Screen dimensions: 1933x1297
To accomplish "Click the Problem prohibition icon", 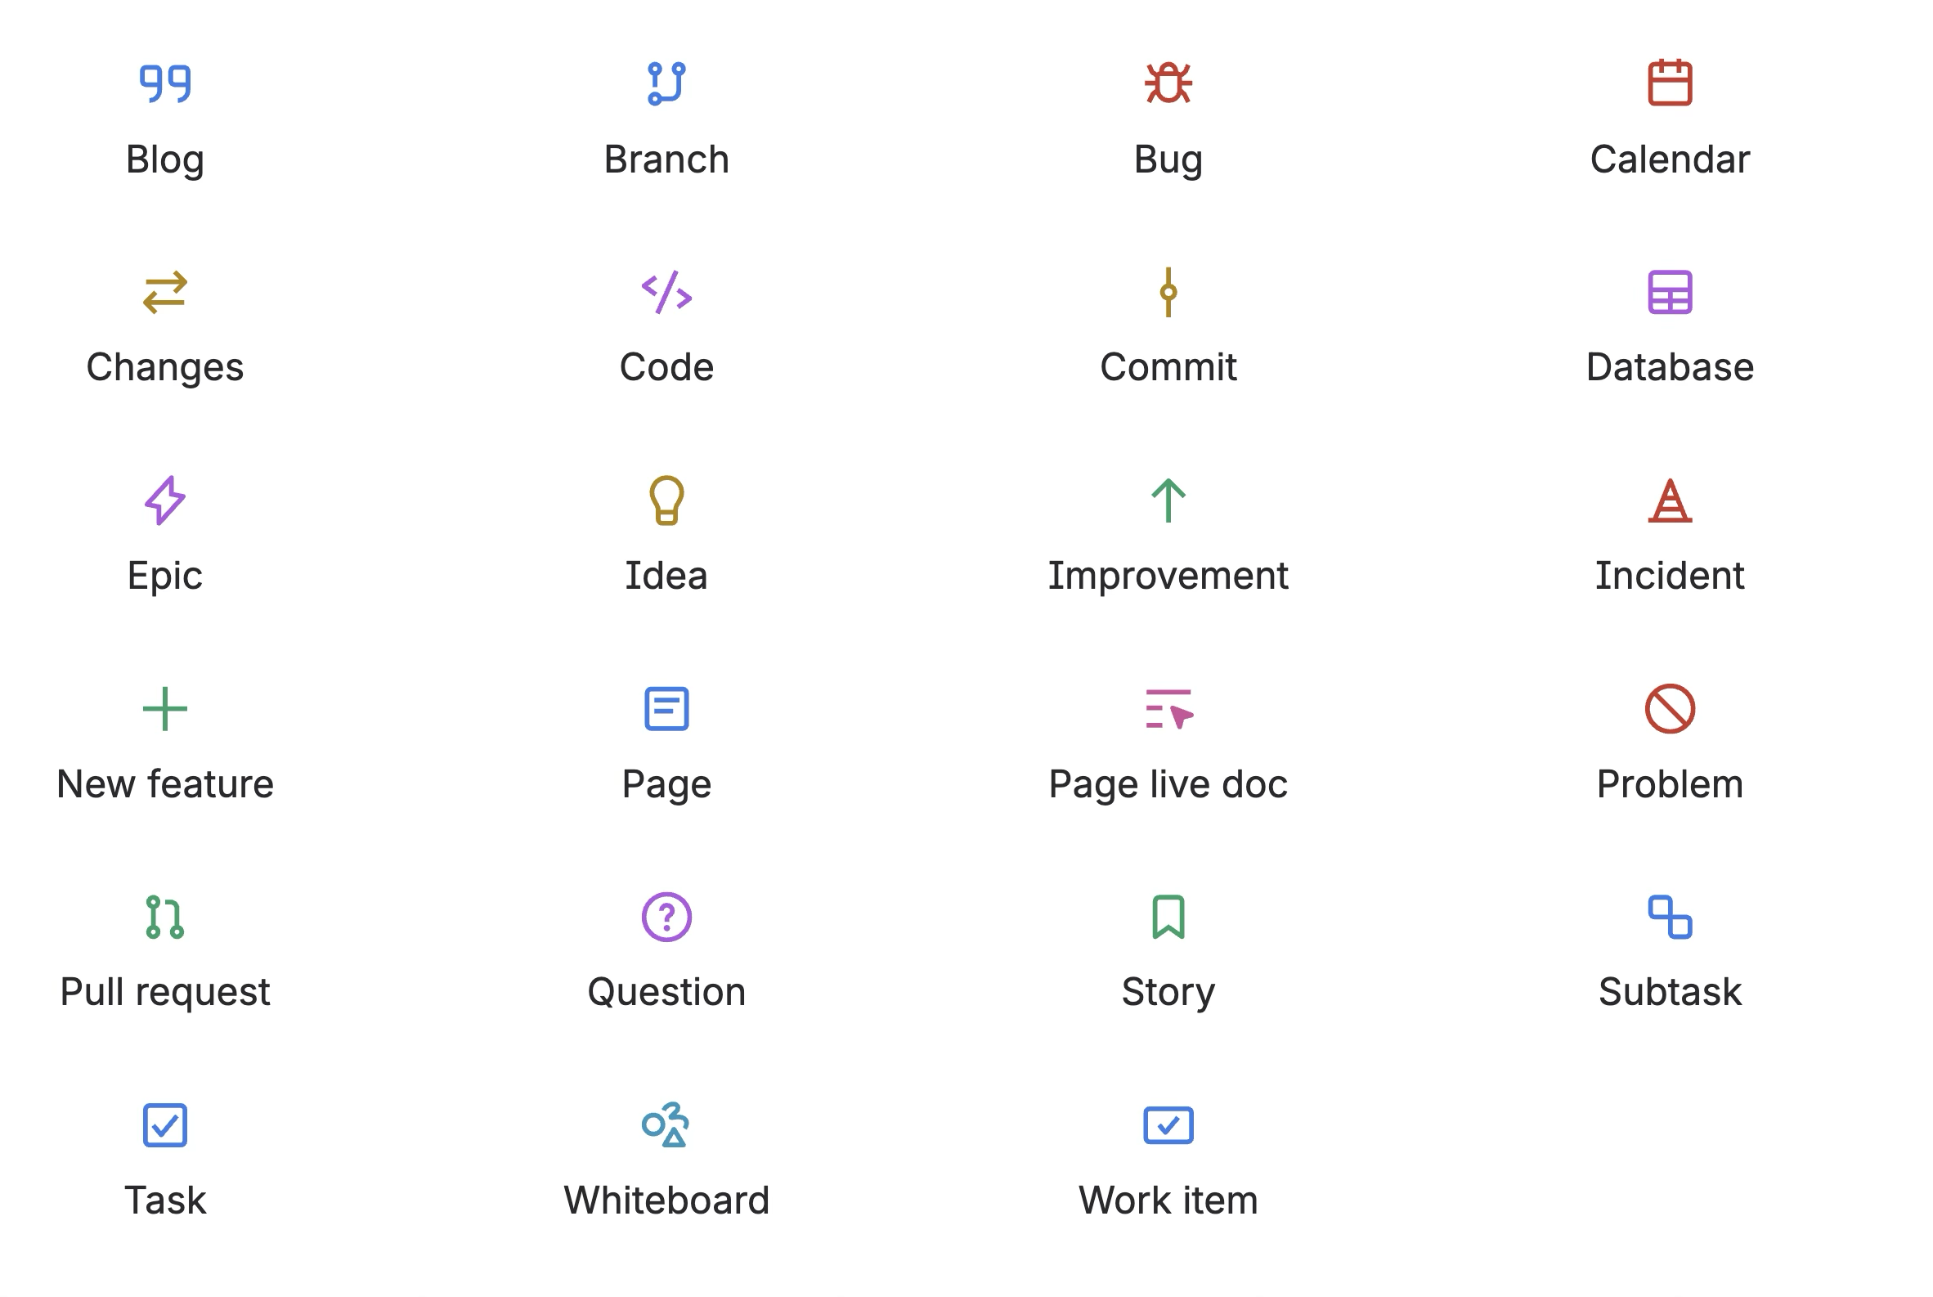I will 1668,708.
